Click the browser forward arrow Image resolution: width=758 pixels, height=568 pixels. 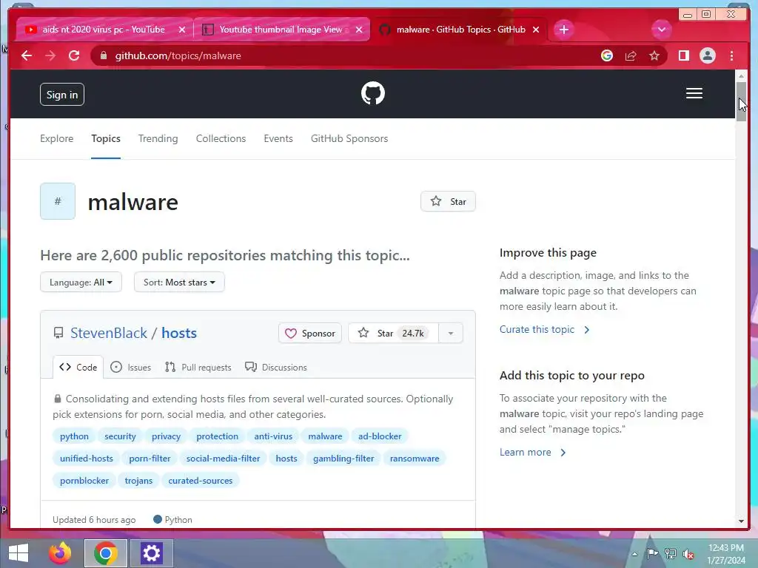[x=50, y=55]
